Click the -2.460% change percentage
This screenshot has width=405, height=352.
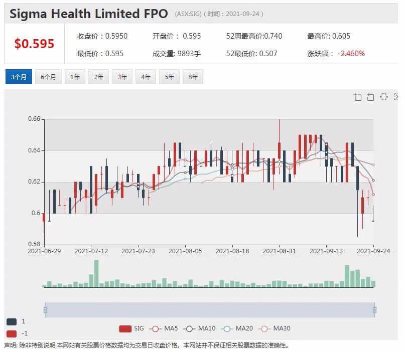[x=351, y=54]
